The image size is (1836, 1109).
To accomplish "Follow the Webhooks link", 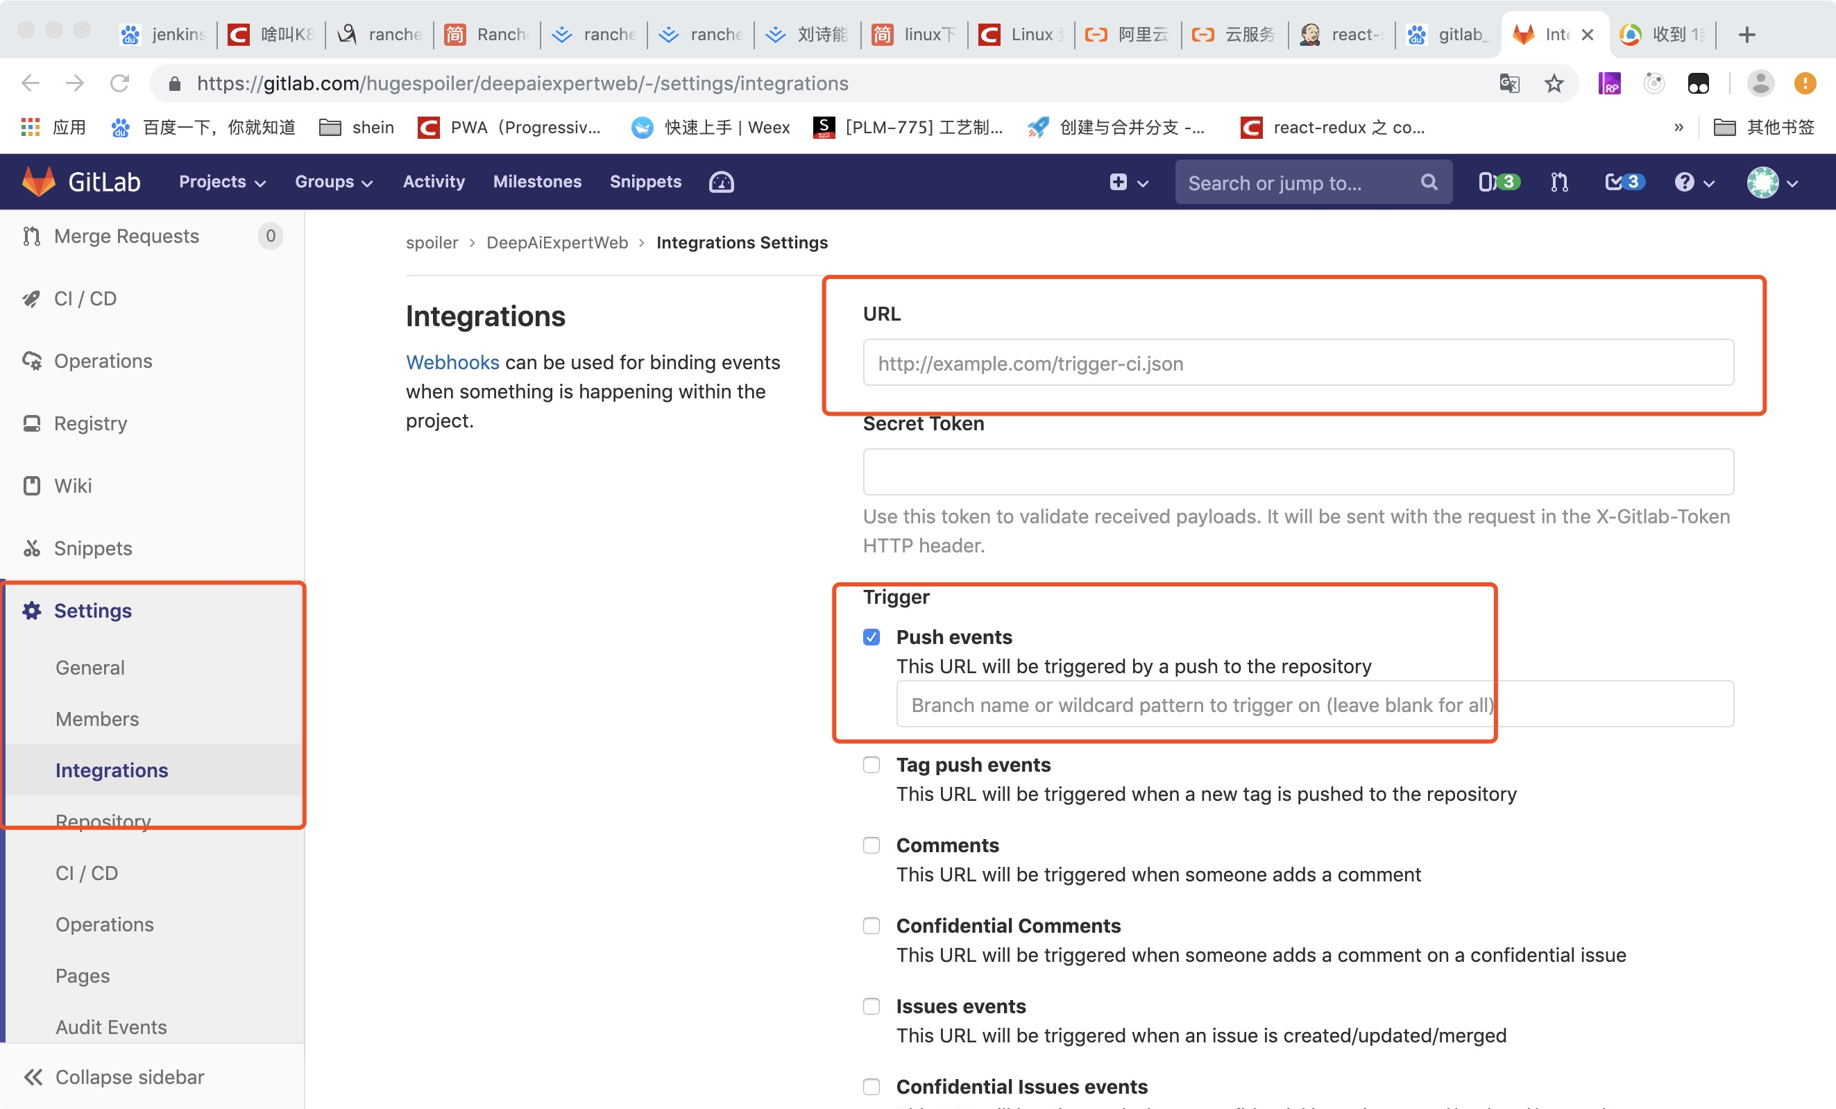I will (x=452, y=362).
